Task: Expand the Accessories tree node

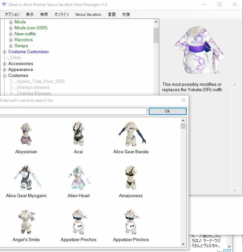Action: [5, 64]
